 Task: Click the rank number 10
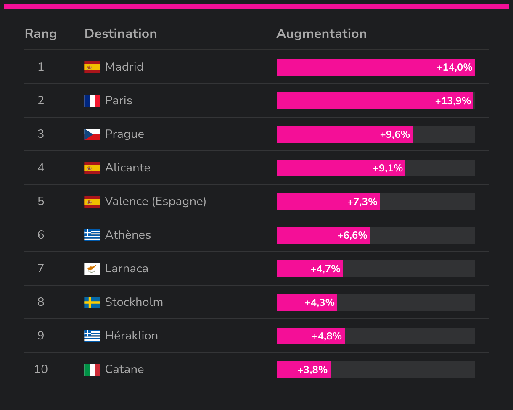(41, 369)
